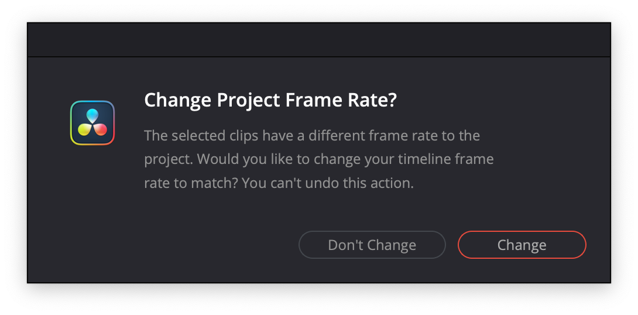Confirm changing the timeline frame rate
The image size is (638, 315).
click(522, 245)
